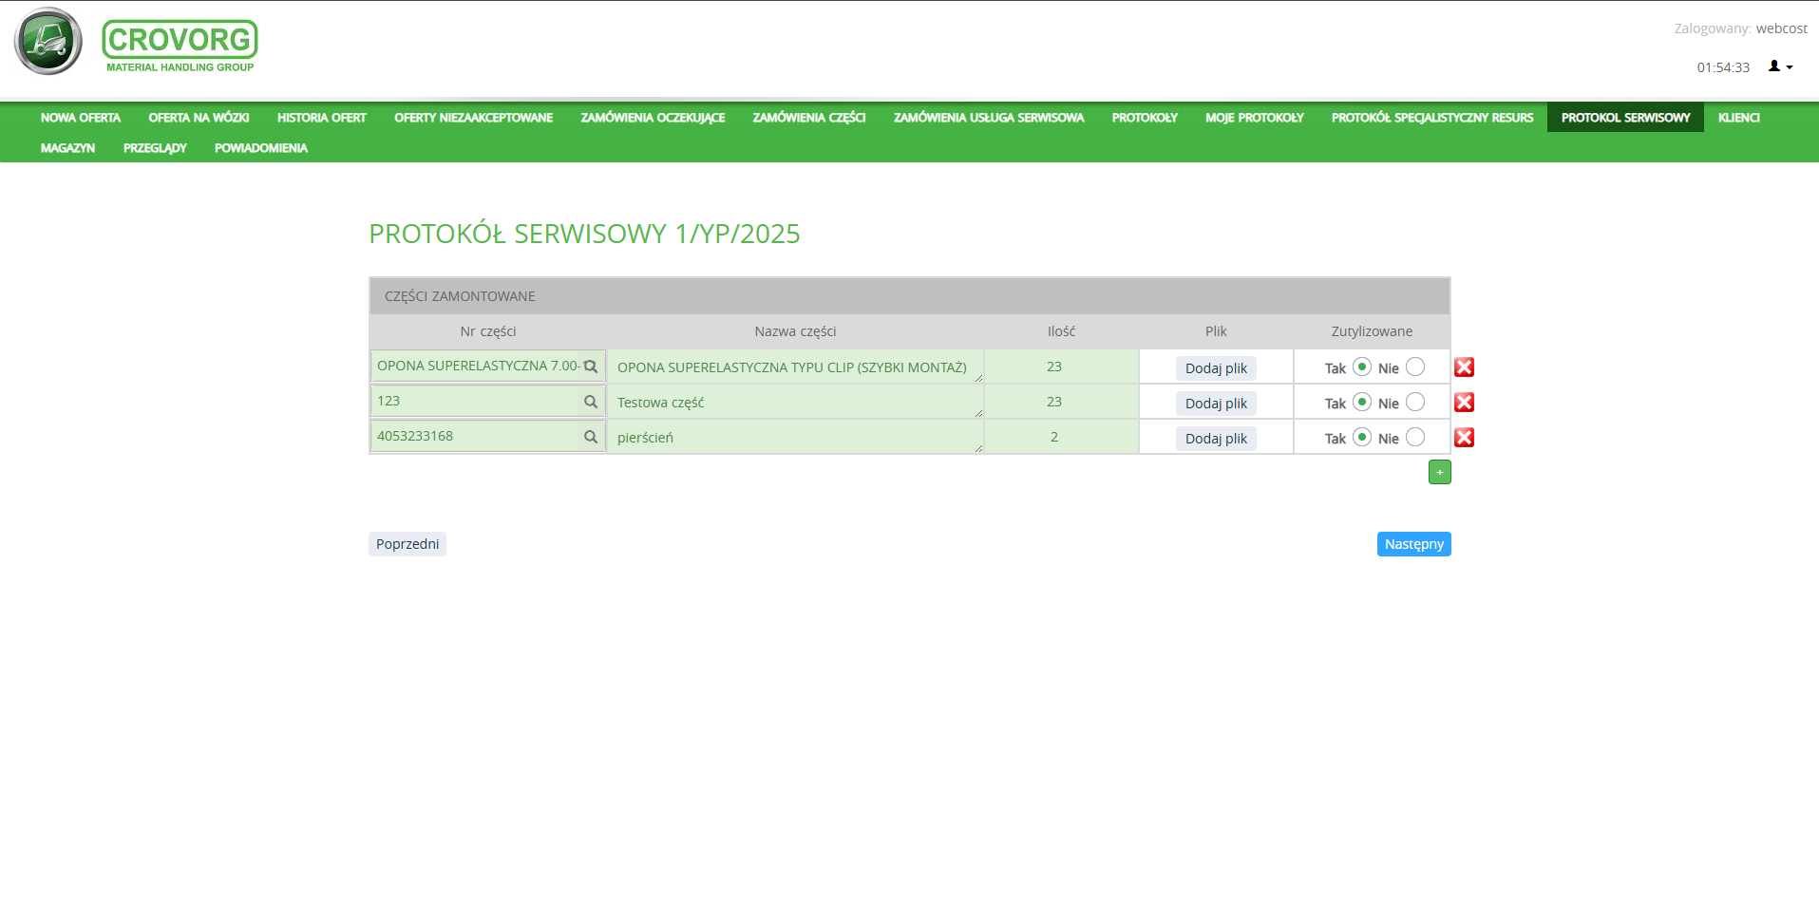The width and height of the screenshot is (1819, 903).
Task: Click the Poprzedni button
Action: pos(407,544)
